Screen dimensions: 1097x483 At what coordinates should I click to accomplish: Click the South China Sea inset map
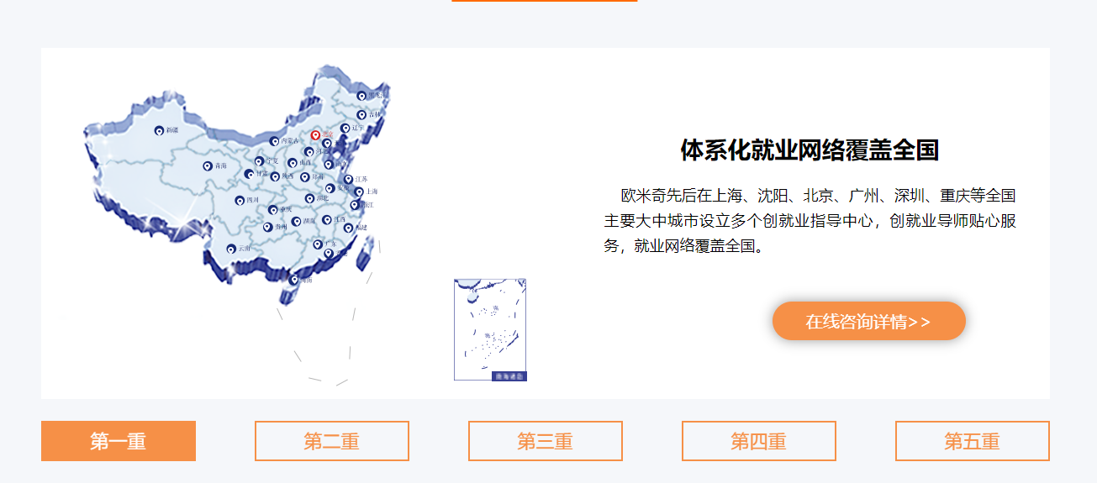pyautogui.click(x=490, y=330)
